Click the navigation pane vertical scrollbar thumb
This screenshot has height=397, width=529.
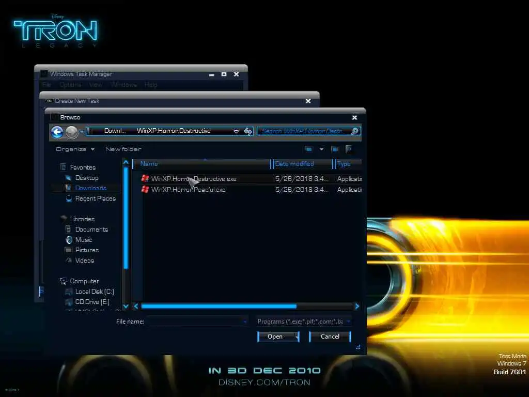point(126,218)
